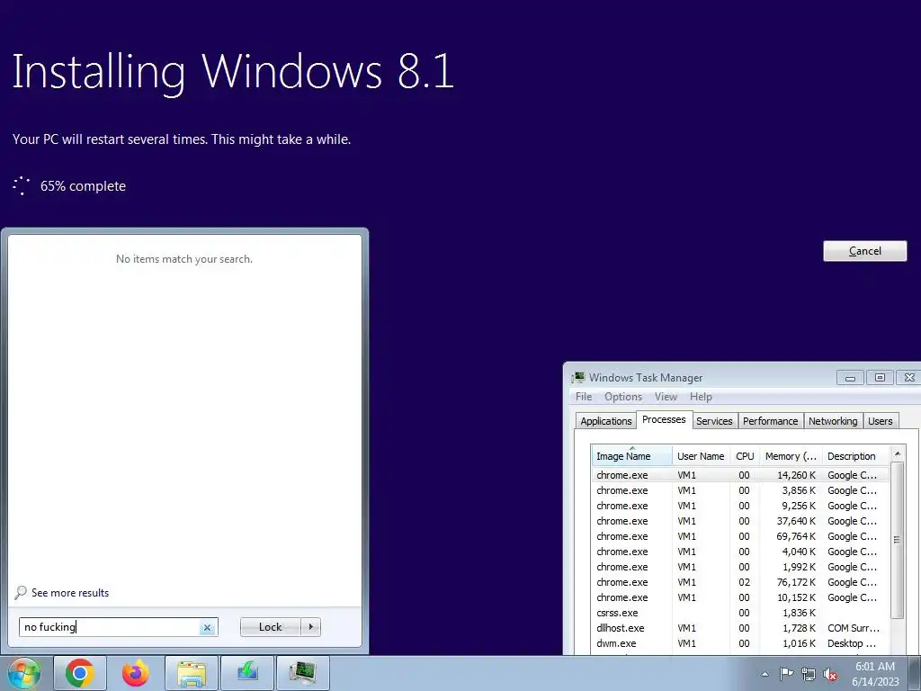
Task: Open Windows Explorer folder taskbar icon
Action: tap(192, 673)
